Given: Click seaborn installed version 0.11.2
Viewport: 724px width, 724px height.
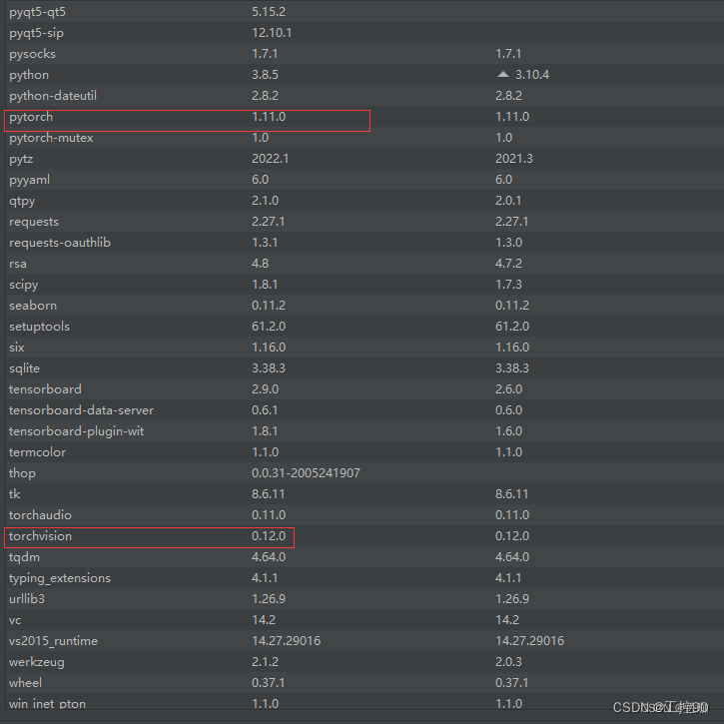Looking at the screenshot, I should [269, 306].
